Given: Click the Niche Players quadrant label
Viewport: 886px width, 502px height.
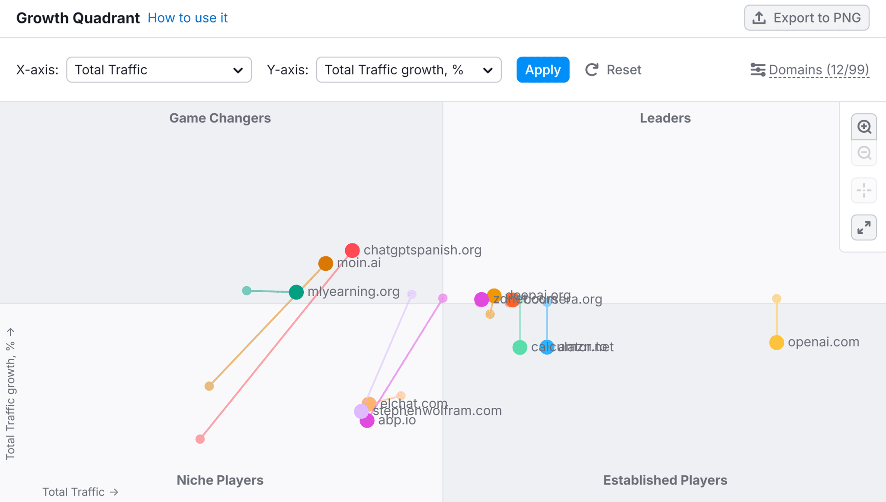Looking at the screenshot, I should point(220,480).
